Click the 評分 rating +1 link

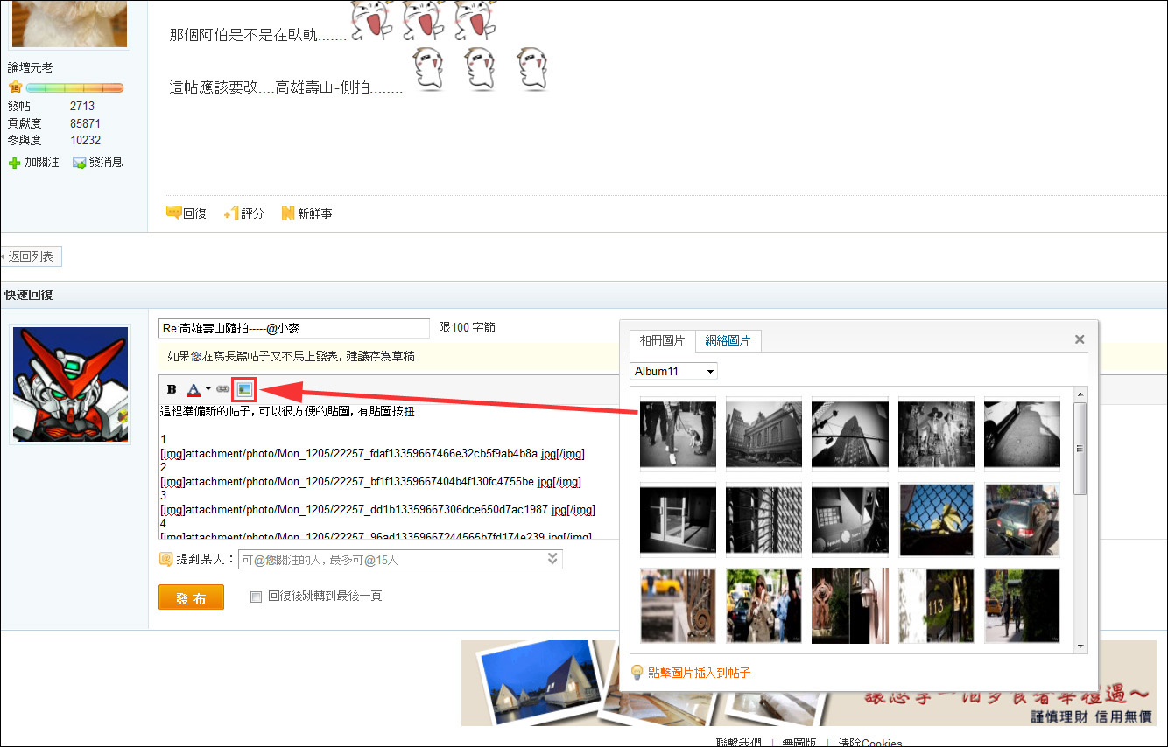(243, 213)
